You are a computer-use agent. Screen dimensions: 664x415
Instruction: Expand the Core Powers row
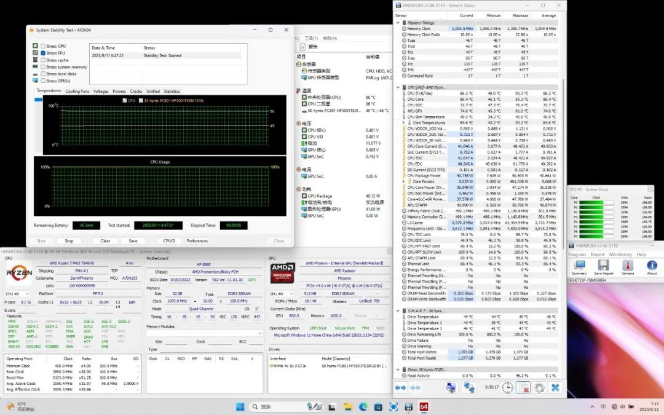tap(403, 181)
